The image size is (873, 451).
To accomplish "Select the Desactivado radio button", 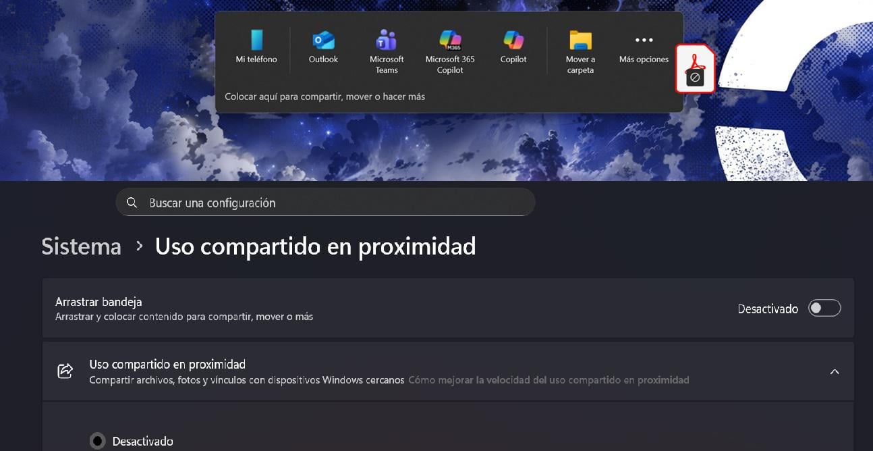I will tap(98, 441).
